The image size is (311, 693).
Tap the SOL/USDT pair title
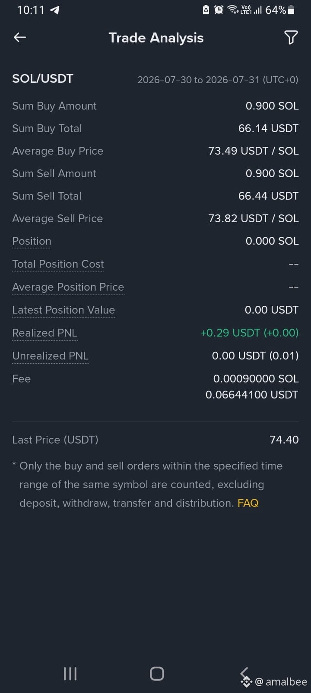[43, 78]
